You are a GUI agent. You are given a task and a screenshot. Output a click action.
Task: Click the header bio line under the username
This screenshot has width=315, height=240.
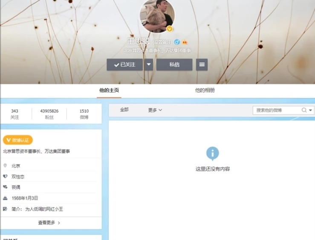(157, 50)
